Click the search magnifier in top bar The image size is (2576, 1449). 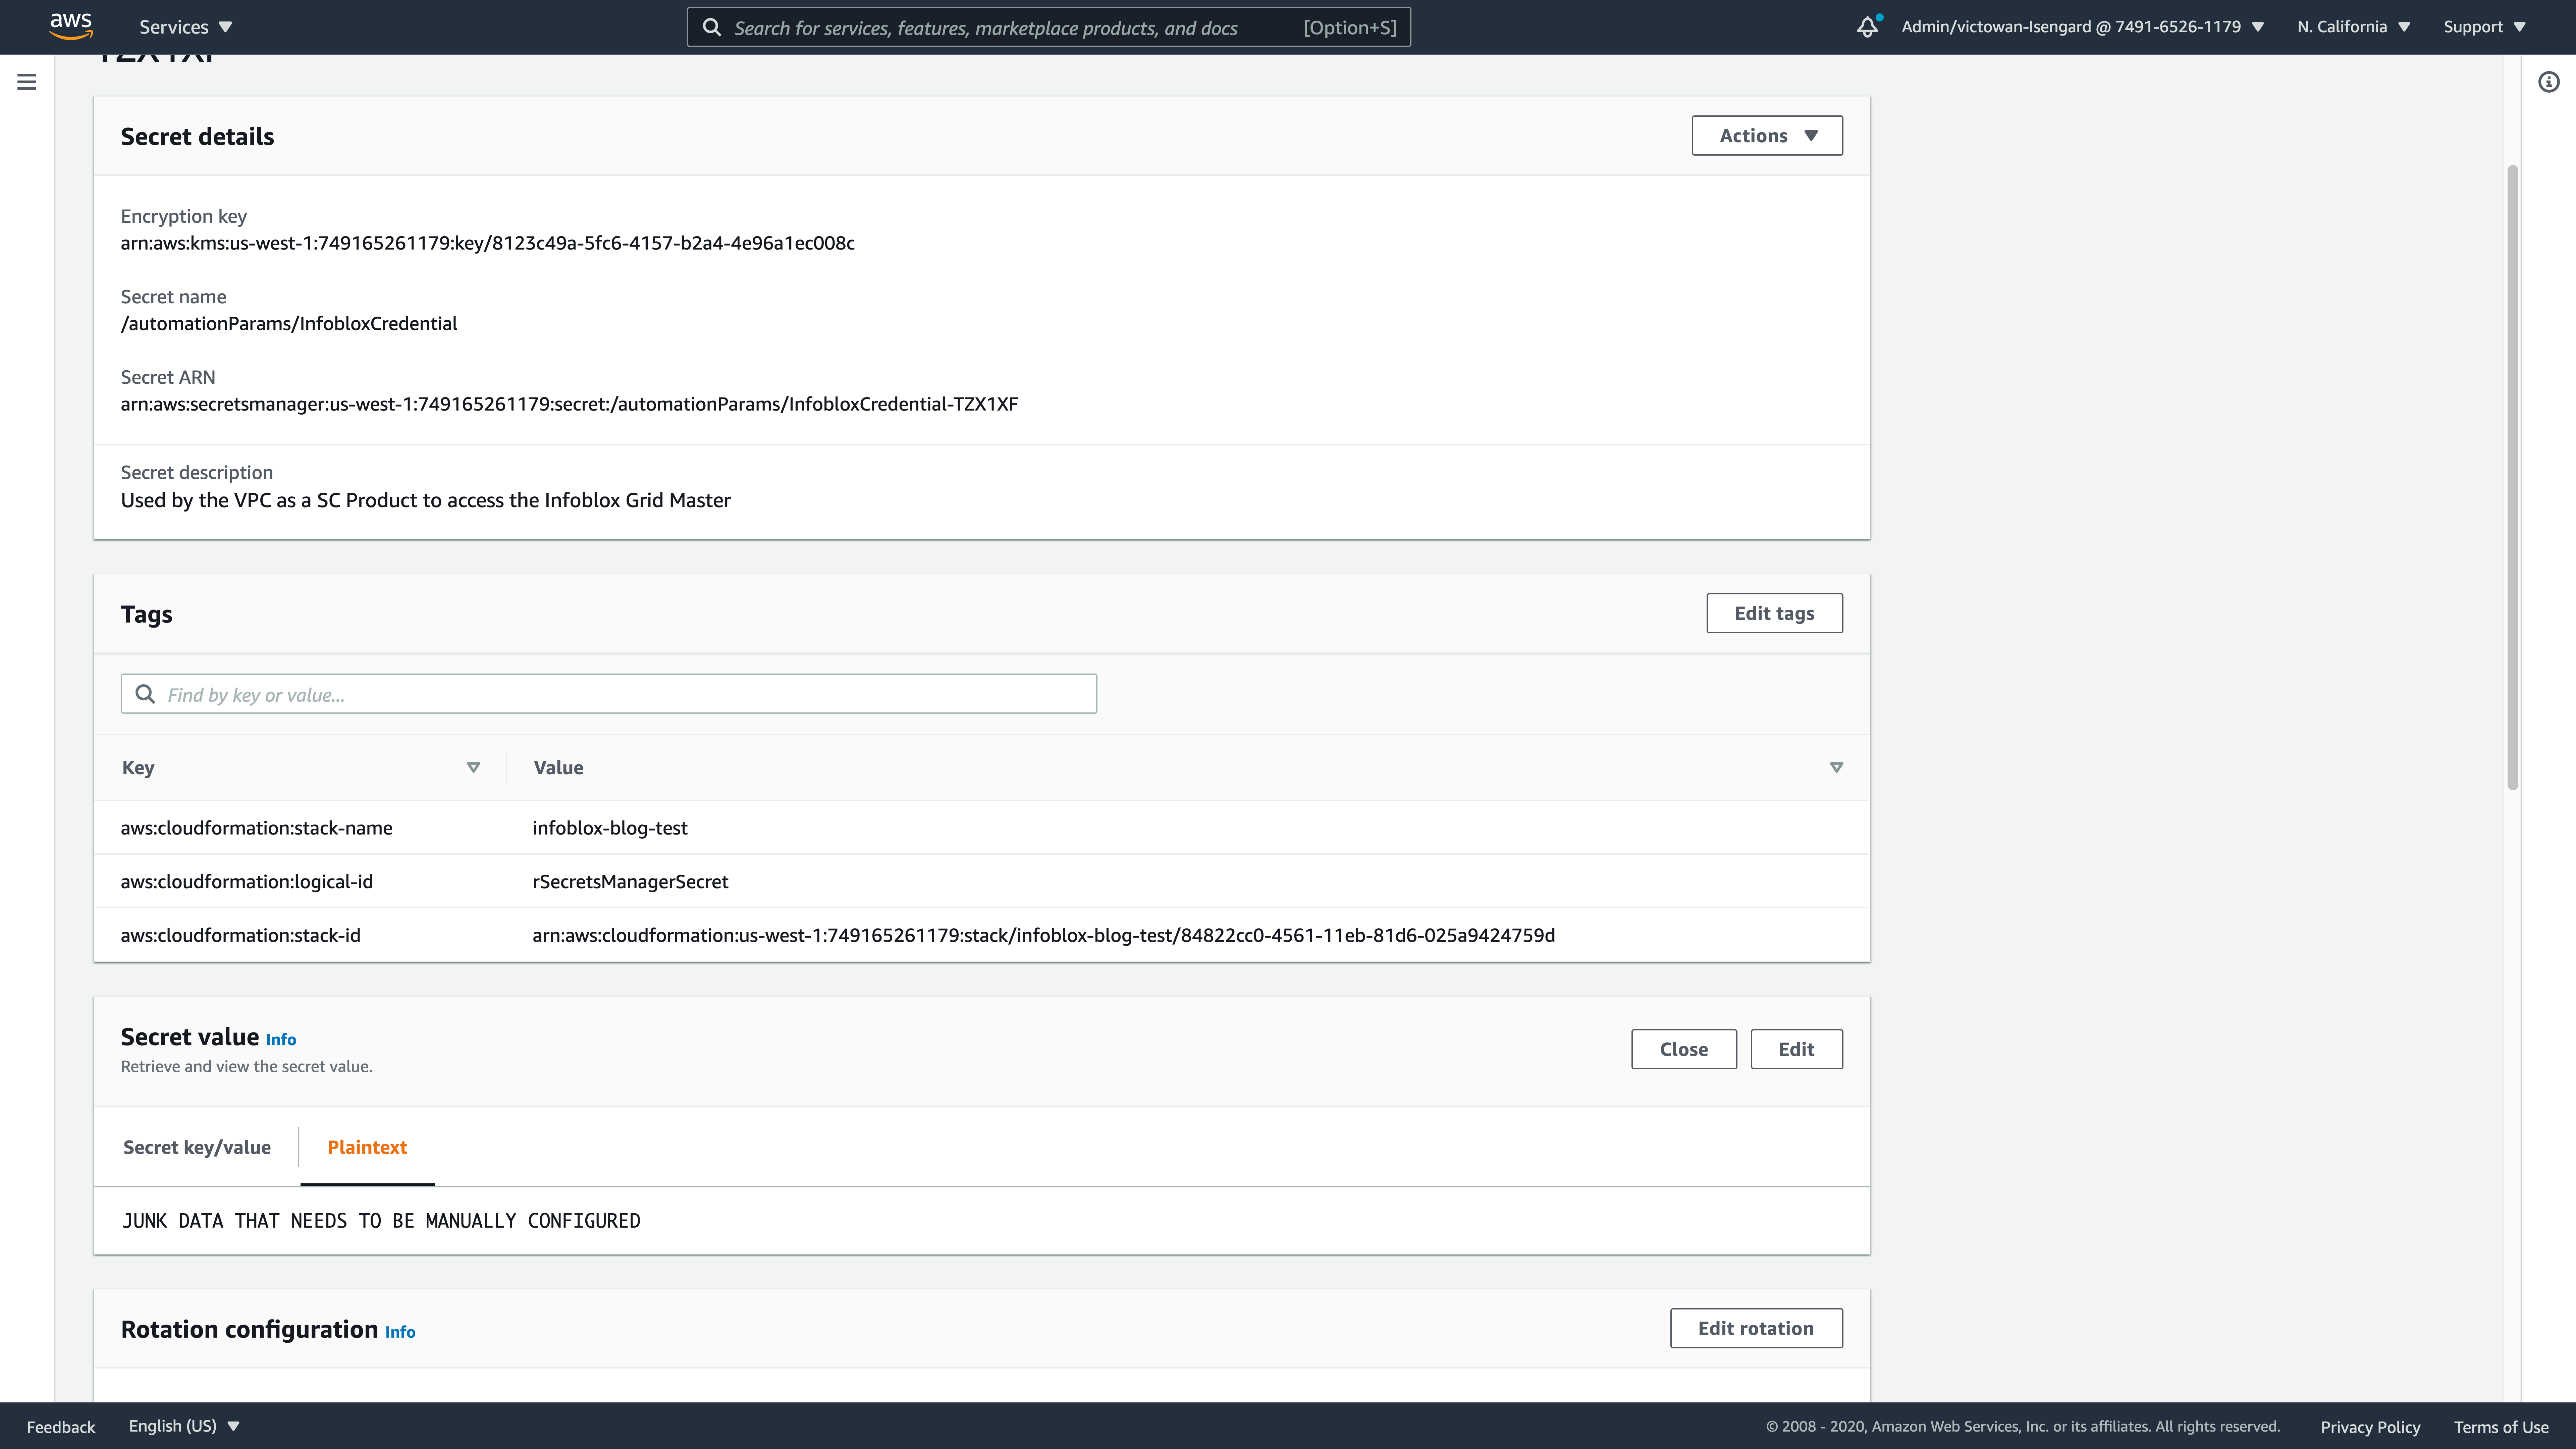pyautogui.click(x=712, y=27)
